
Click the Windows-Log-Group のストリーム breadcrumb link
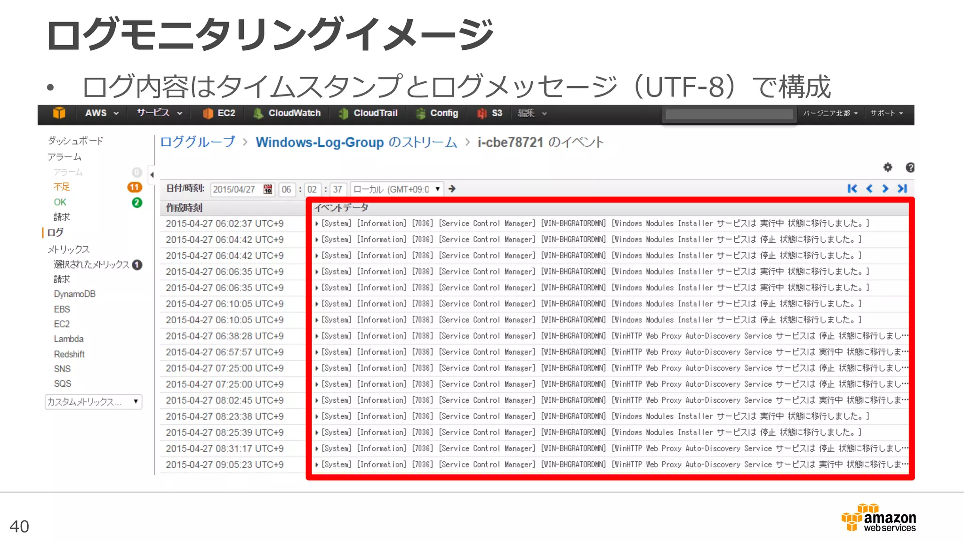click(x=356, y=142)
